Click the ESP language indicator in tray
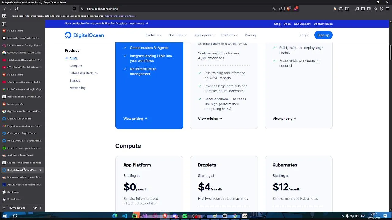The image size is (392, 220). (363, 216)
